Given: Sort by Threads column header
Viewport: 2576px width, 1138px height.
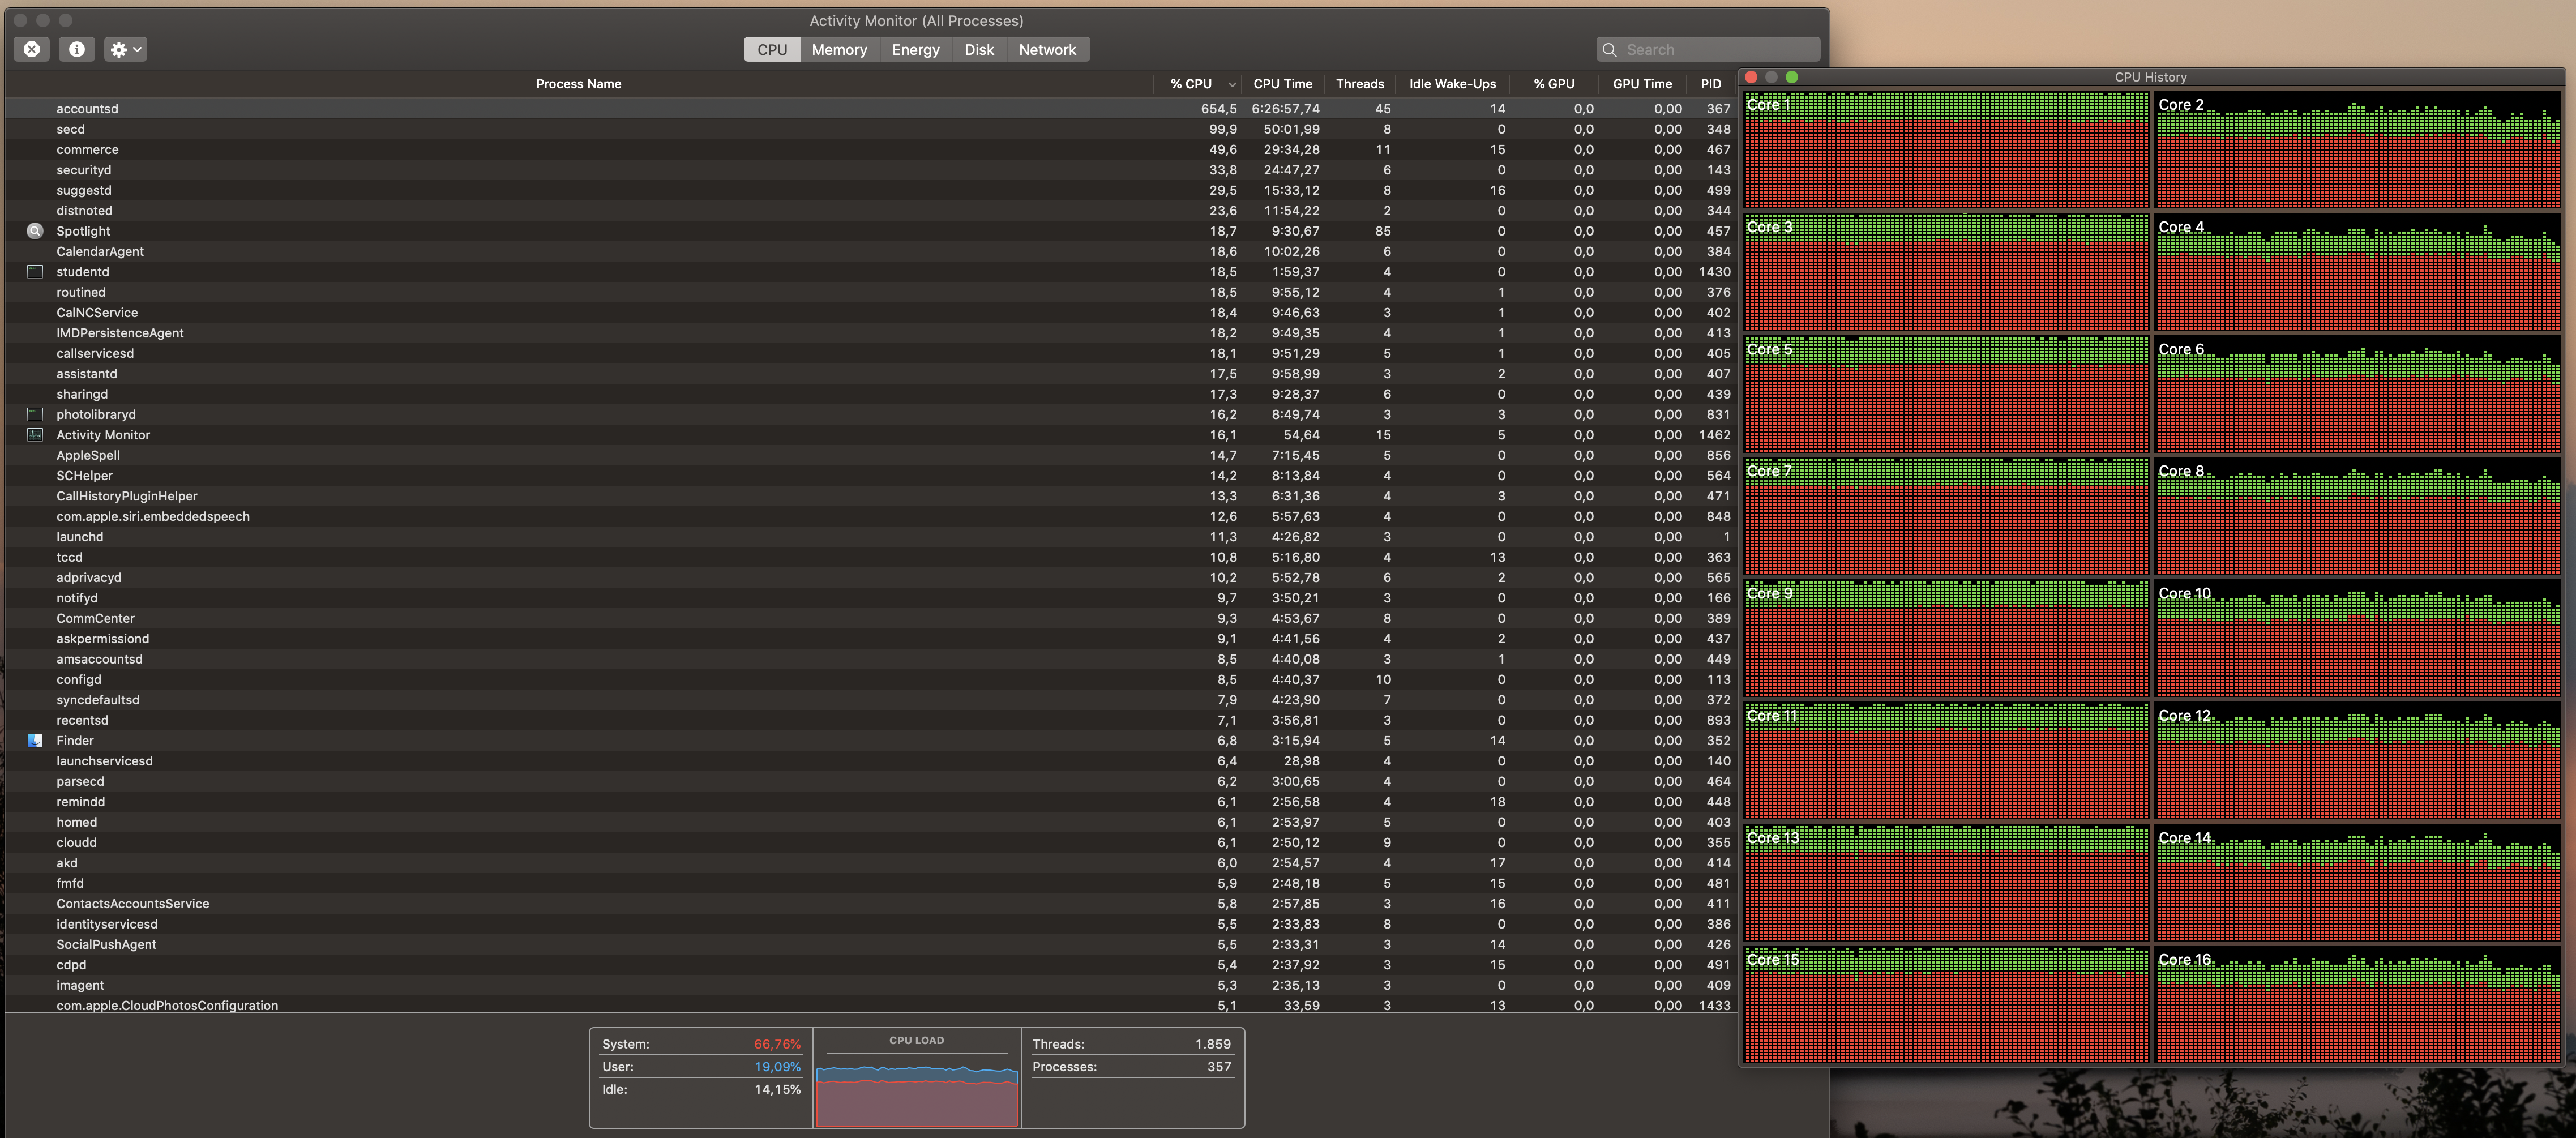Looking at the screenshot, I should (1359, 84).
